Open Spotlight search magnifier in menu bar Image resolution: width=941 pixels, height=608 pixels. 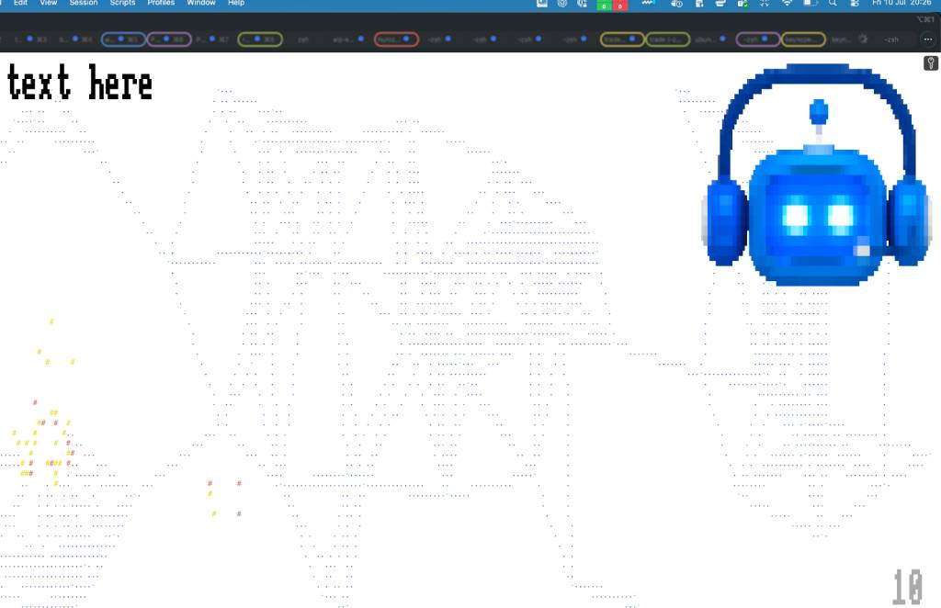[833, 4]
